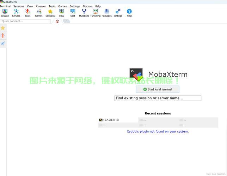Open the sidebar Sessions star tab

click(3, 28)
